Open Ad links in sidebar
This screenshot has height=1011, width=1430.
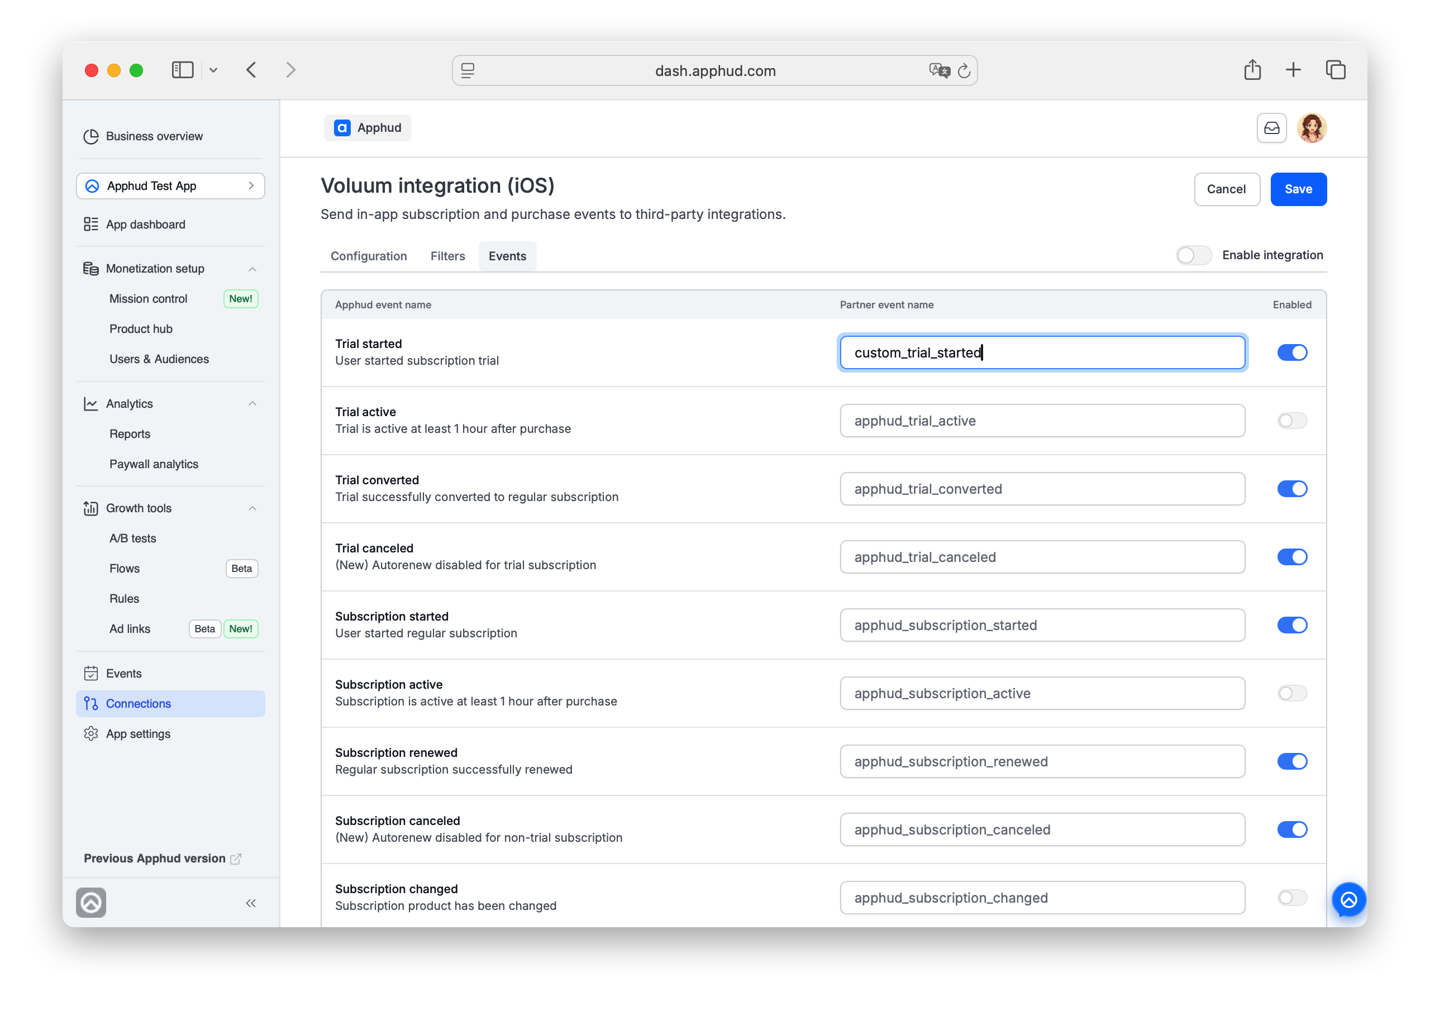(130, 629)
